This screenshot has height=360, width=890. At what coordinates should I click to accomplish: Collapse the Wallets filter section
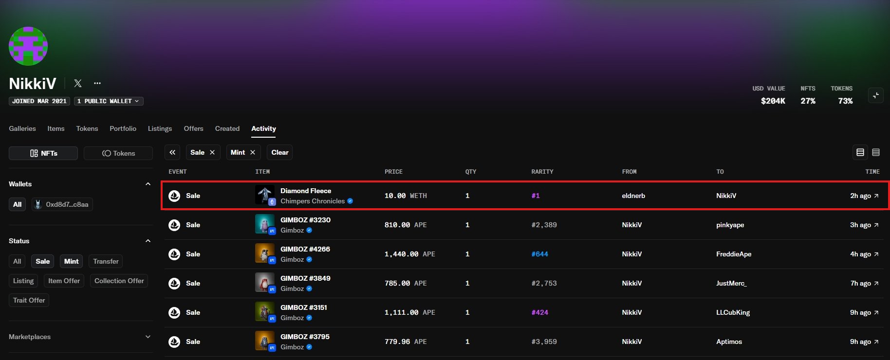148,184
